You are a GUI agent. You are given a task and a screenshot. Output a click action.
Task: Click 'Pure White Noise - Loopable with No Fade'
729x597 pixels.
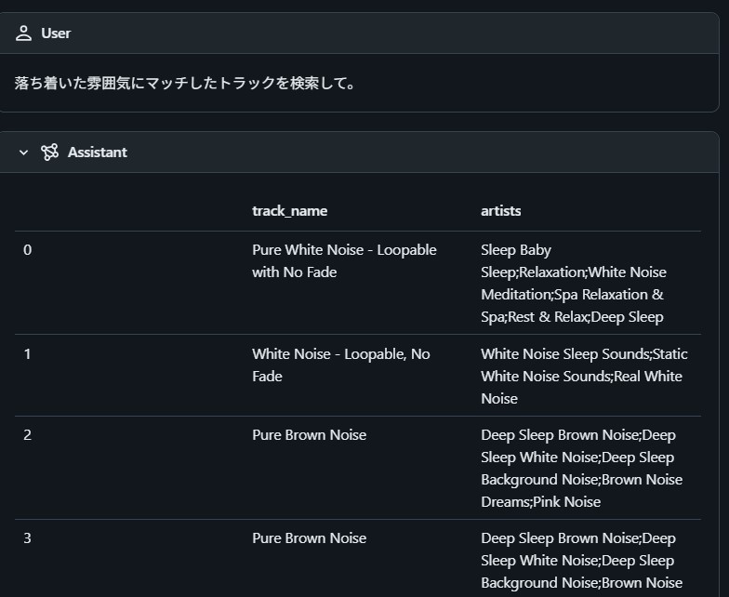coord(344,260)
